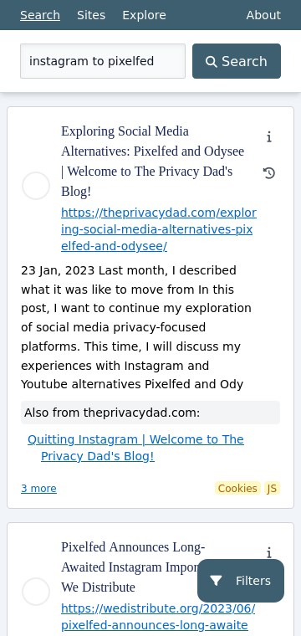Image resolution: width=301 pixels, height=636 pixels.
Task: Click the circular favicon beside We Distribute result
Action: click(36, 592)
